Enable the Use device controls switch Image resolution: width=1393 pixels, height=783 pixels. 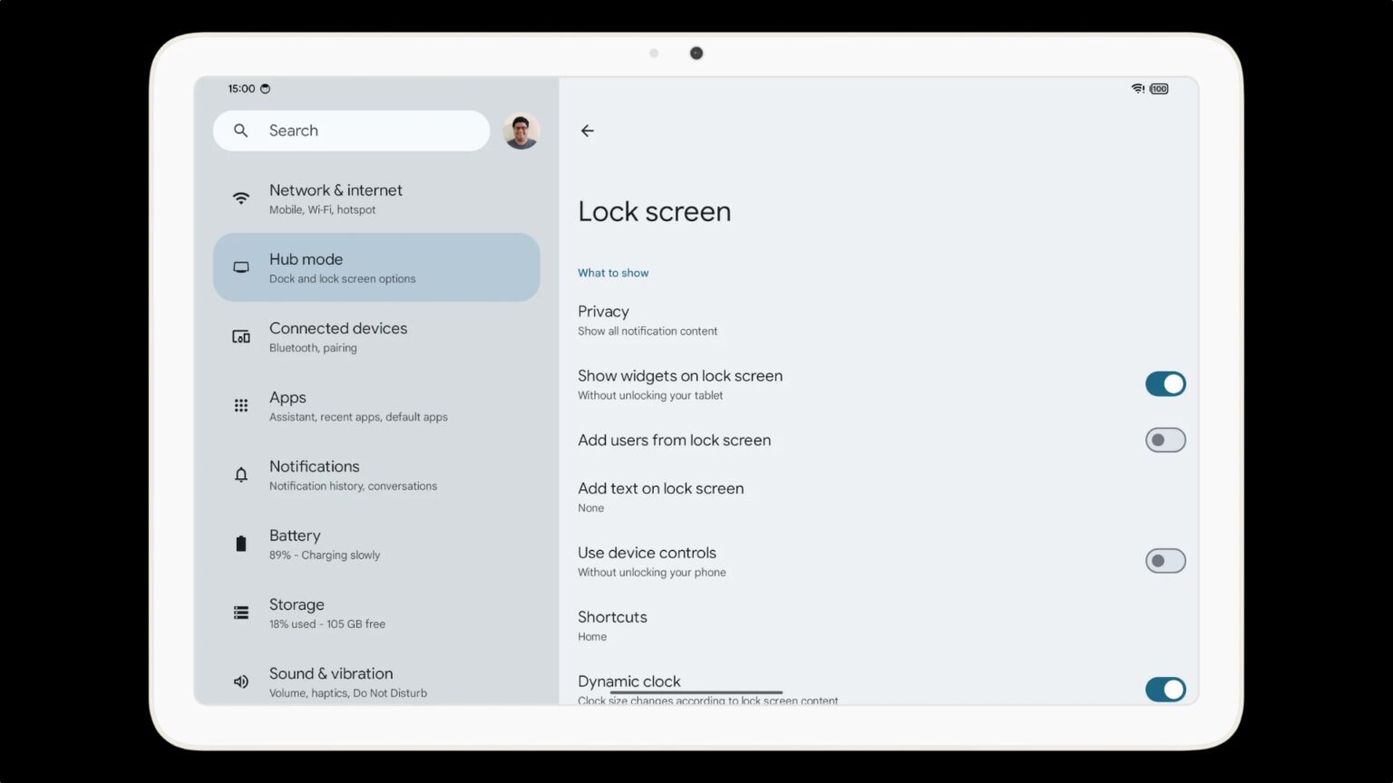coord(1165,560)
